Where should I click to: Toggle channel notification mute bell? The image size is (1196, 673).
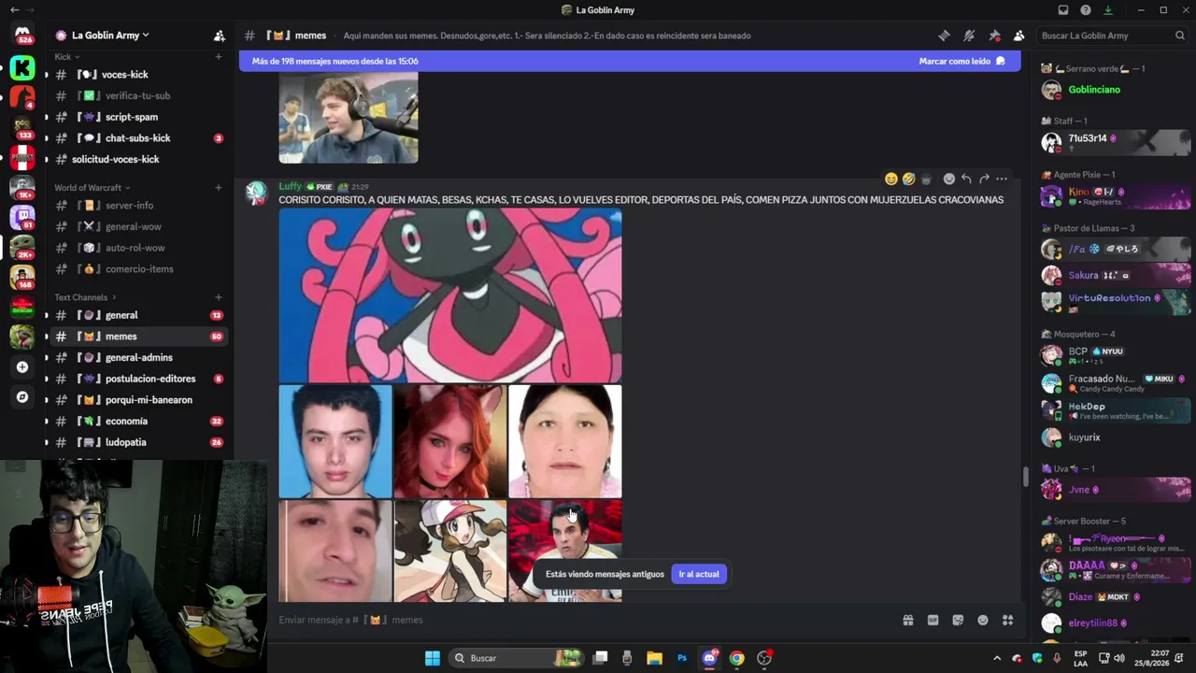[x=969, y=36]
